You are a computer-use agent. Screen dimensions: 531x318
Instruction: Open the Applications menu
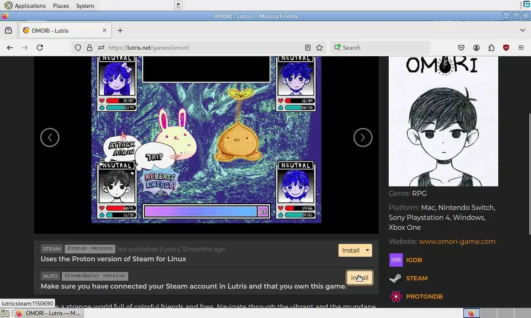point(25,6)
